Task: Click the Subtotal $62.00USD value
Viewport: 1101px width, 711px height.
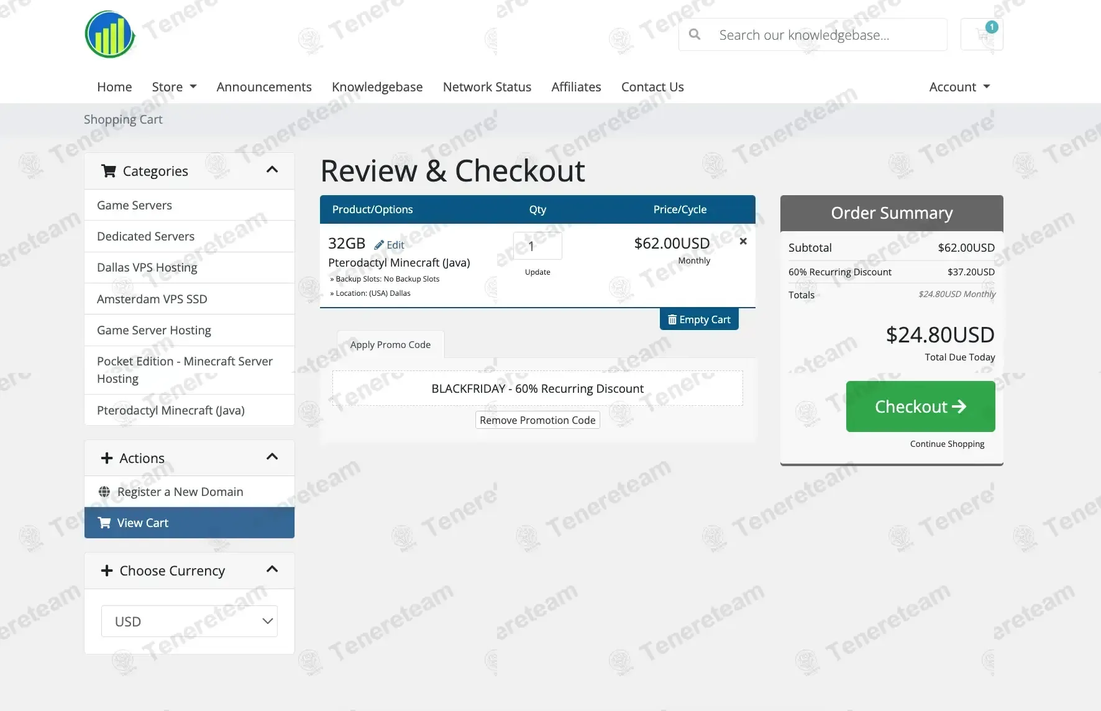Action: point(966,247)
